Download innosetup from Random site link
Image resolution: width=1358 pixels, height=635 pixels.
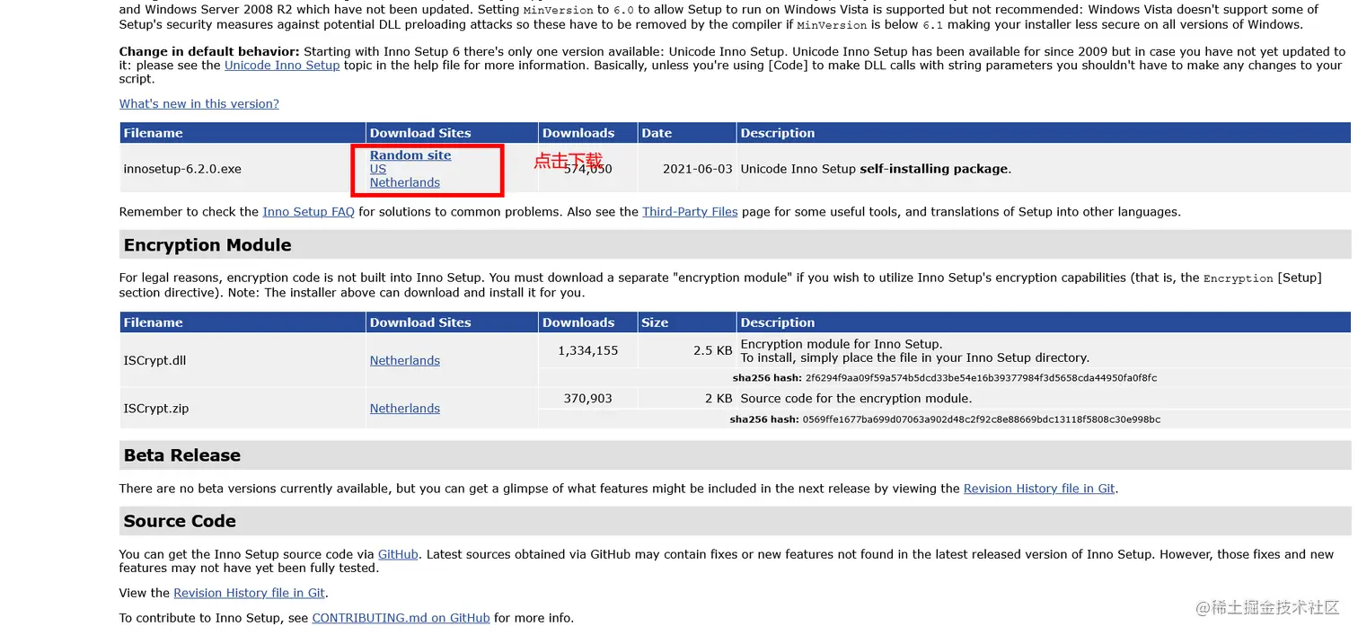coord(410,155)
